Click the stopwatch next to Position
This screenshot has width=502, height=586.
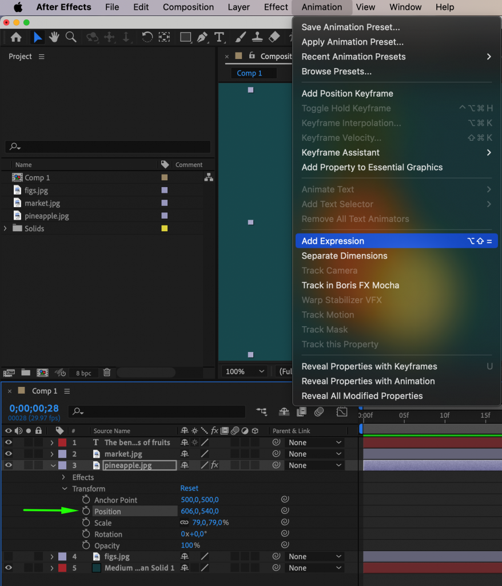click(x=85, y=511)
